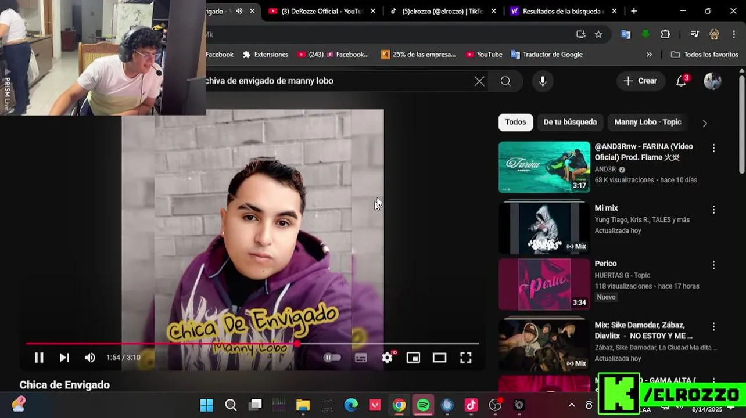Image resolution: width=746 pixels, height=418 pixels.
Task: Open Extensiones bookmark
Action: pyautogui.click(x=266, y=55)
